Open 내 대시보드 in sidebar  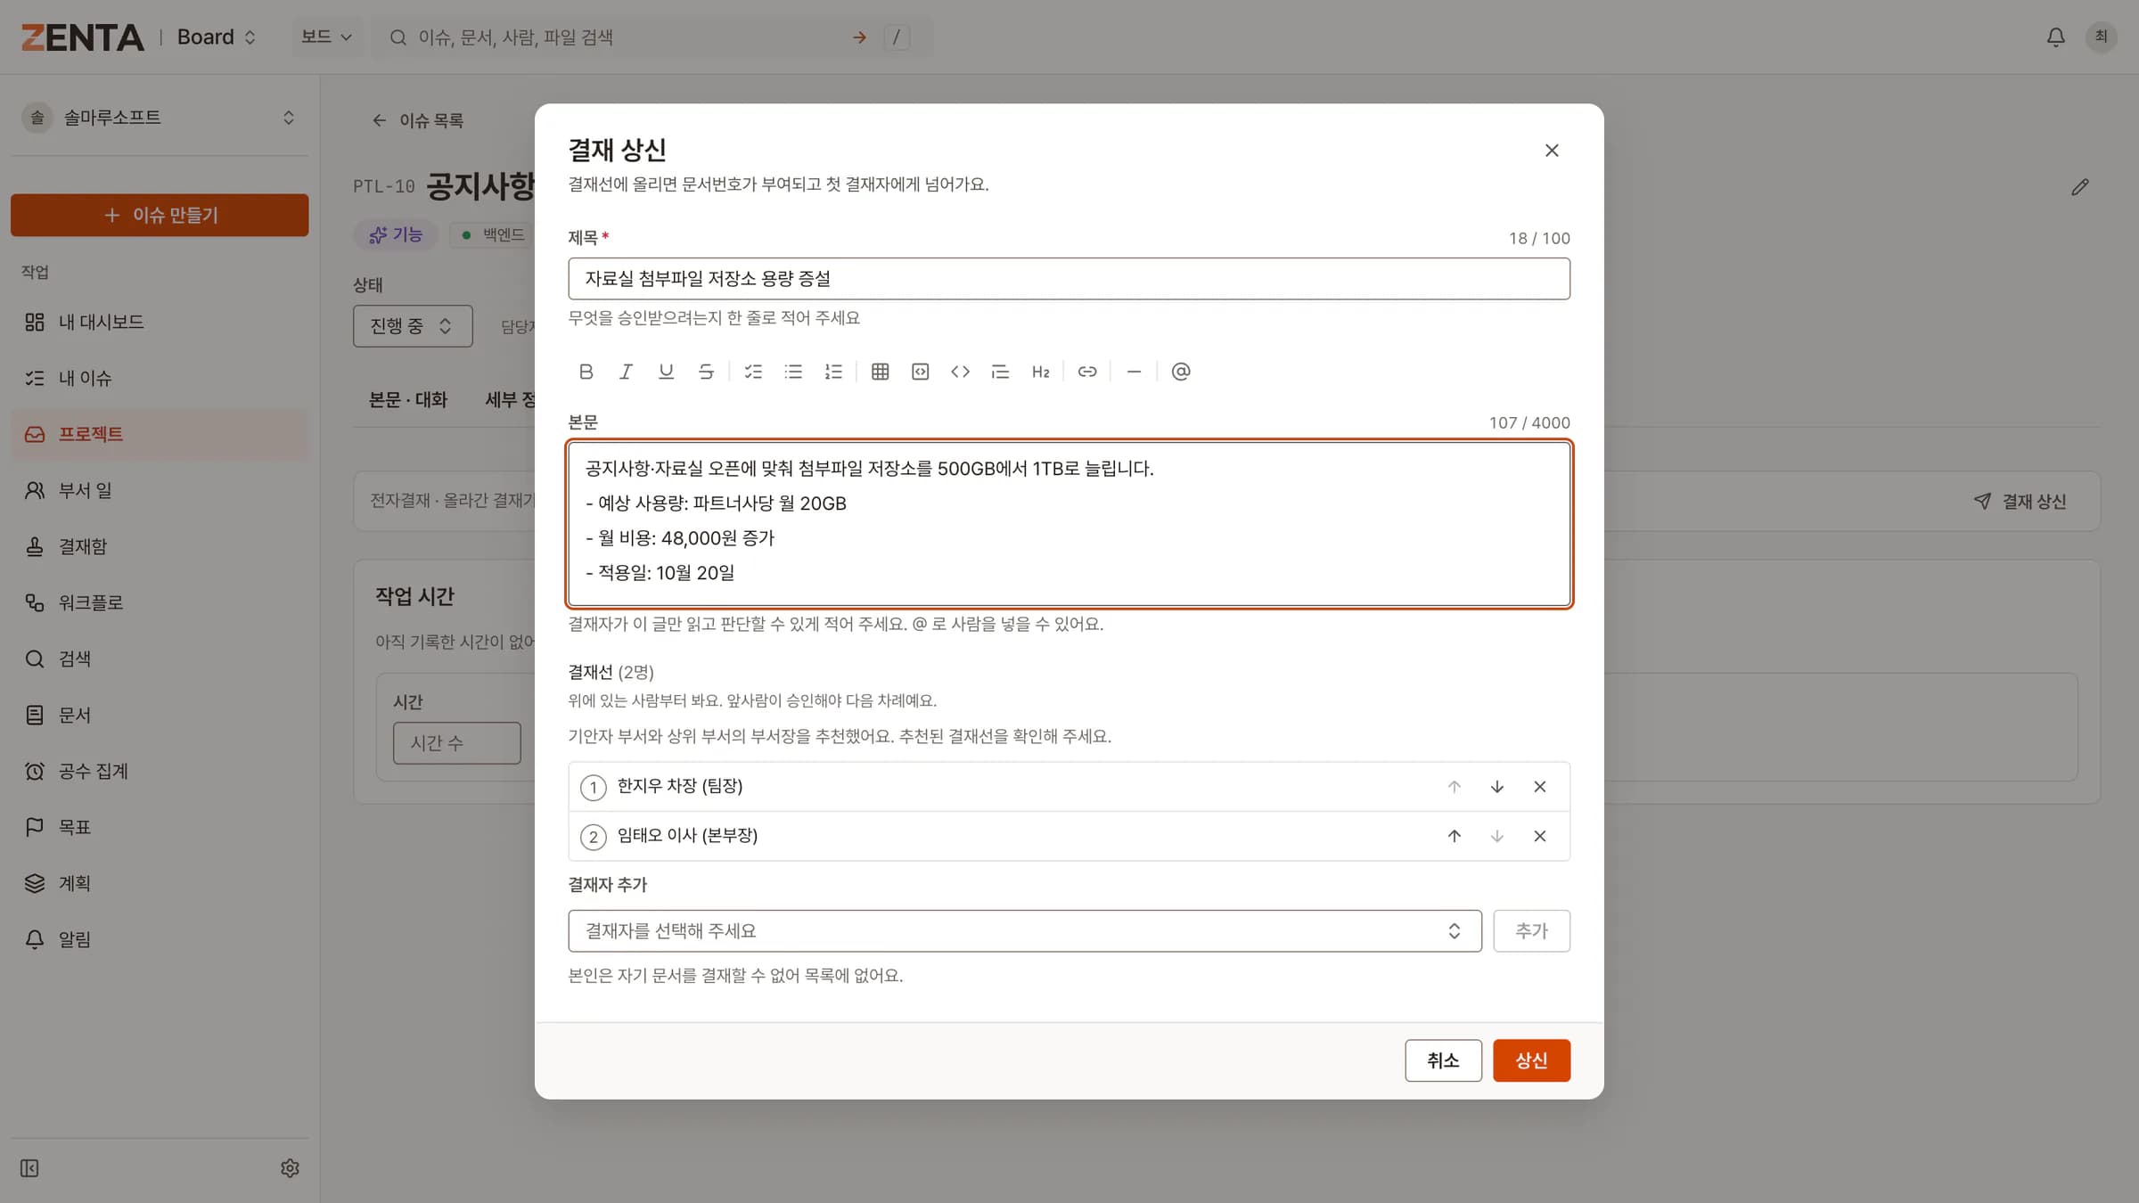[160, 322]
